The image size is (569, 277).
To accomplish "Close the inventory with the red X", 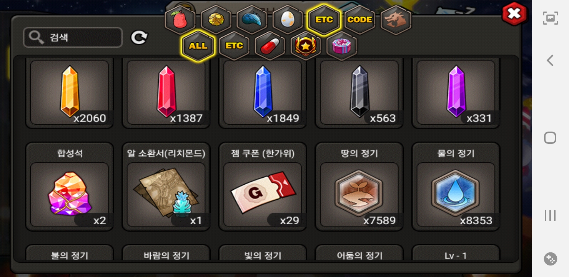I will click(x=514, y=14).
